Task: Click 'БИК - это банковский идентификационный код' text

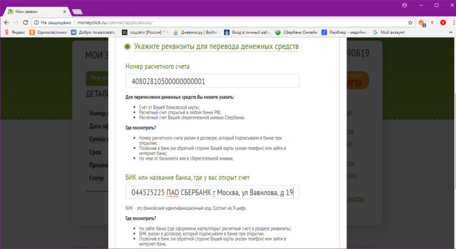Action: pos(186,209)
